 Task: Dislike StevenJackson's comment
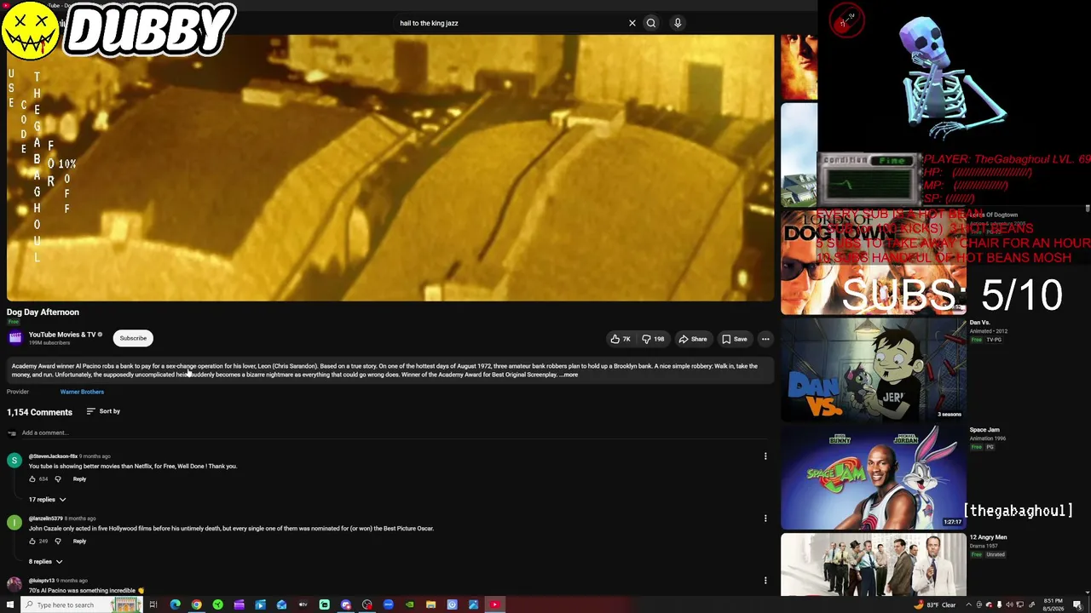pyautogui.click(x=58, y=479)
